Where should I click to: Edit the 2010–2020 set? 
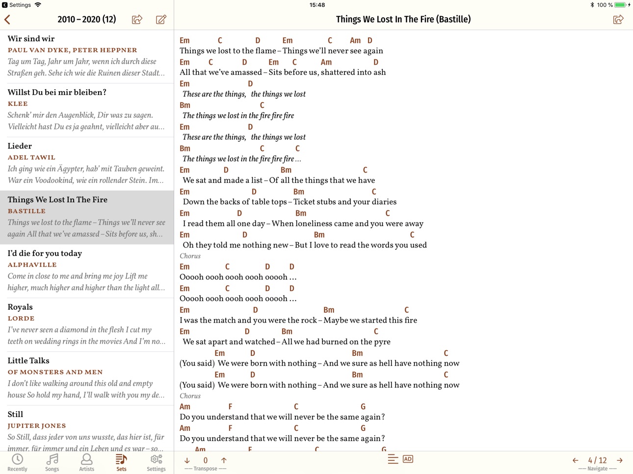click(x=161, y=20)
